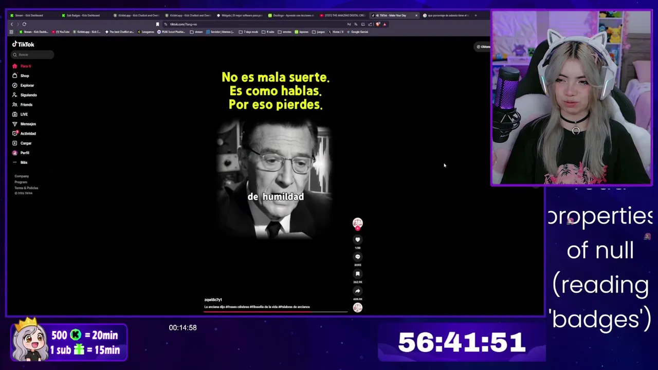Viewport: 658px width, 370px height.
Task: Open the Actividad notifications
Action: 24,134
